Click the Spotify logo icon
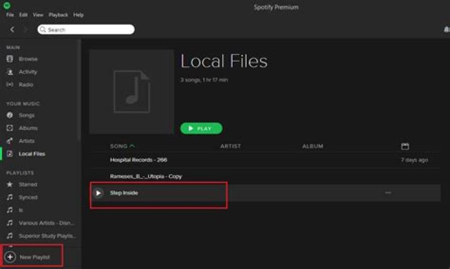 click(x=7, y=5)
